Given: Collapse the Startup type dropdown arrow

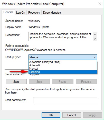Looking at the screenshot, I should (x=95, y=57).
